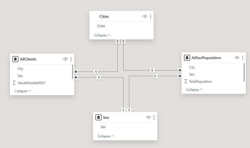
Task: Toggle visibility of the Cities table
Action: pos(145,16)
